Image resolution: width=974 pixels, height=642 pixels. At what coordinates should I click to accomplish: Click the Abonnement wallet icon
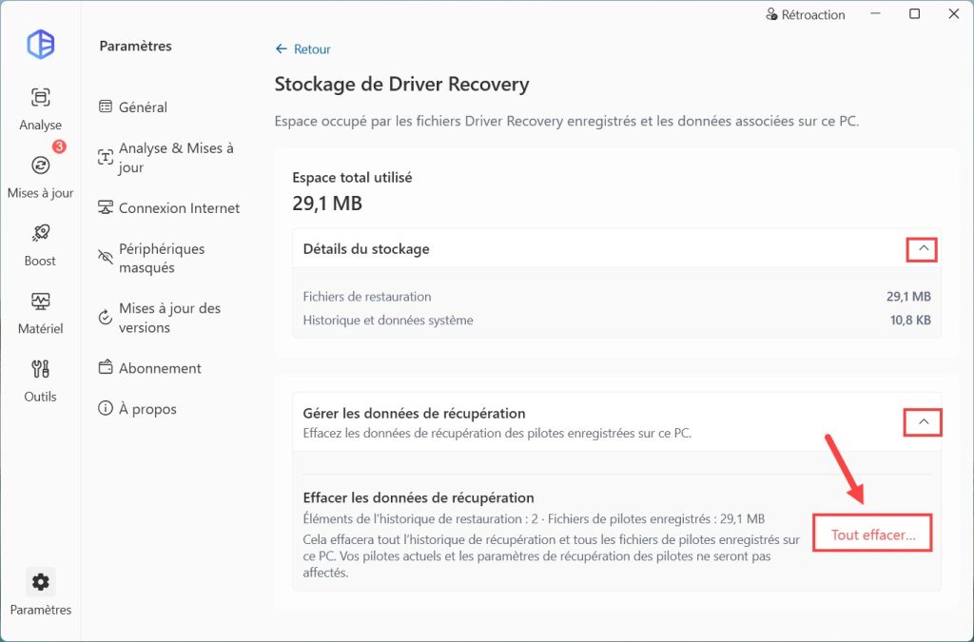(x=106, y=367)
